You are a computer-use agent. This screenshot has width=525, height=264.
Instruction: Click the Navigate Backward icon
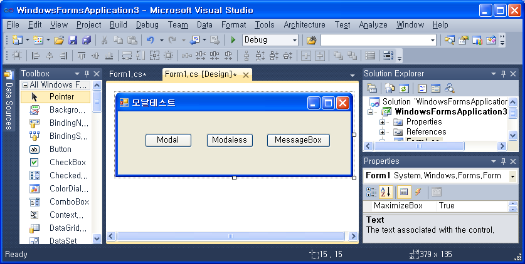(194, 40)
